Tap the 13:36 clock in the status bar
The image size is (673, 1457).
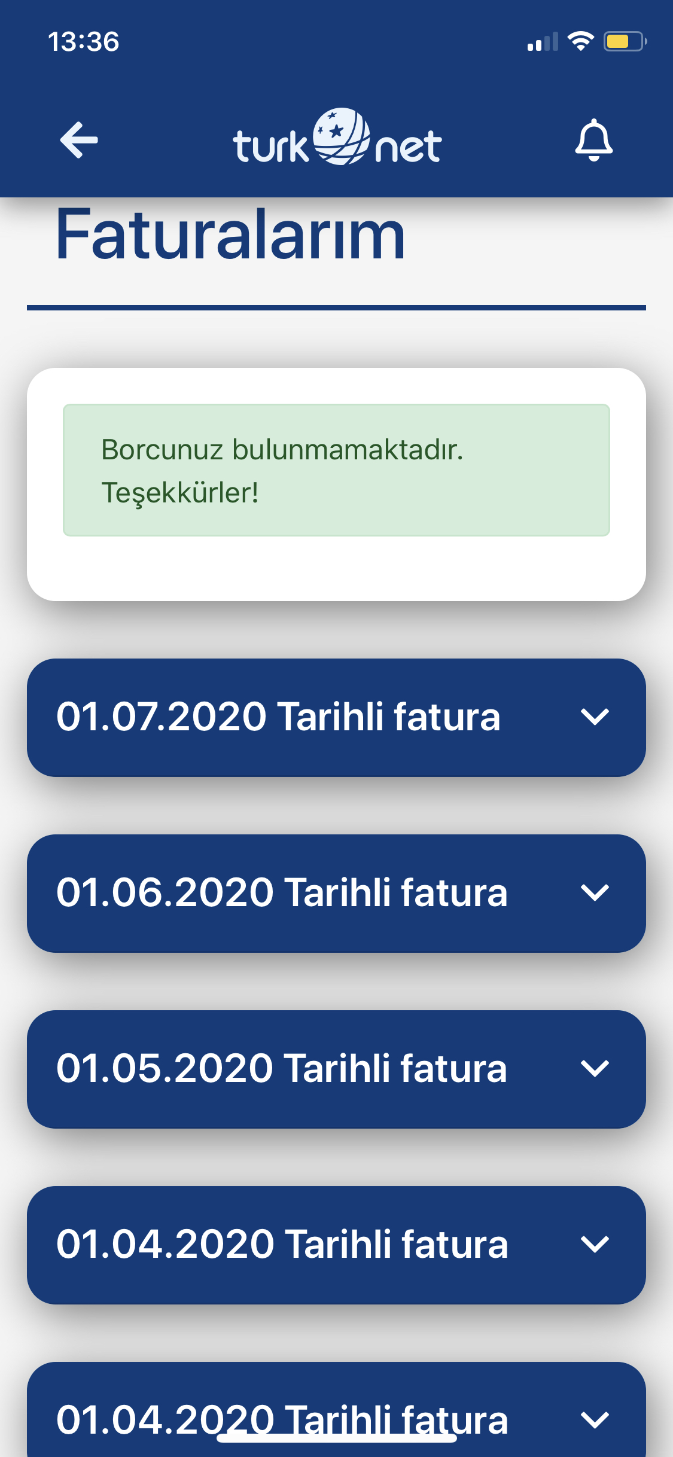83,42
